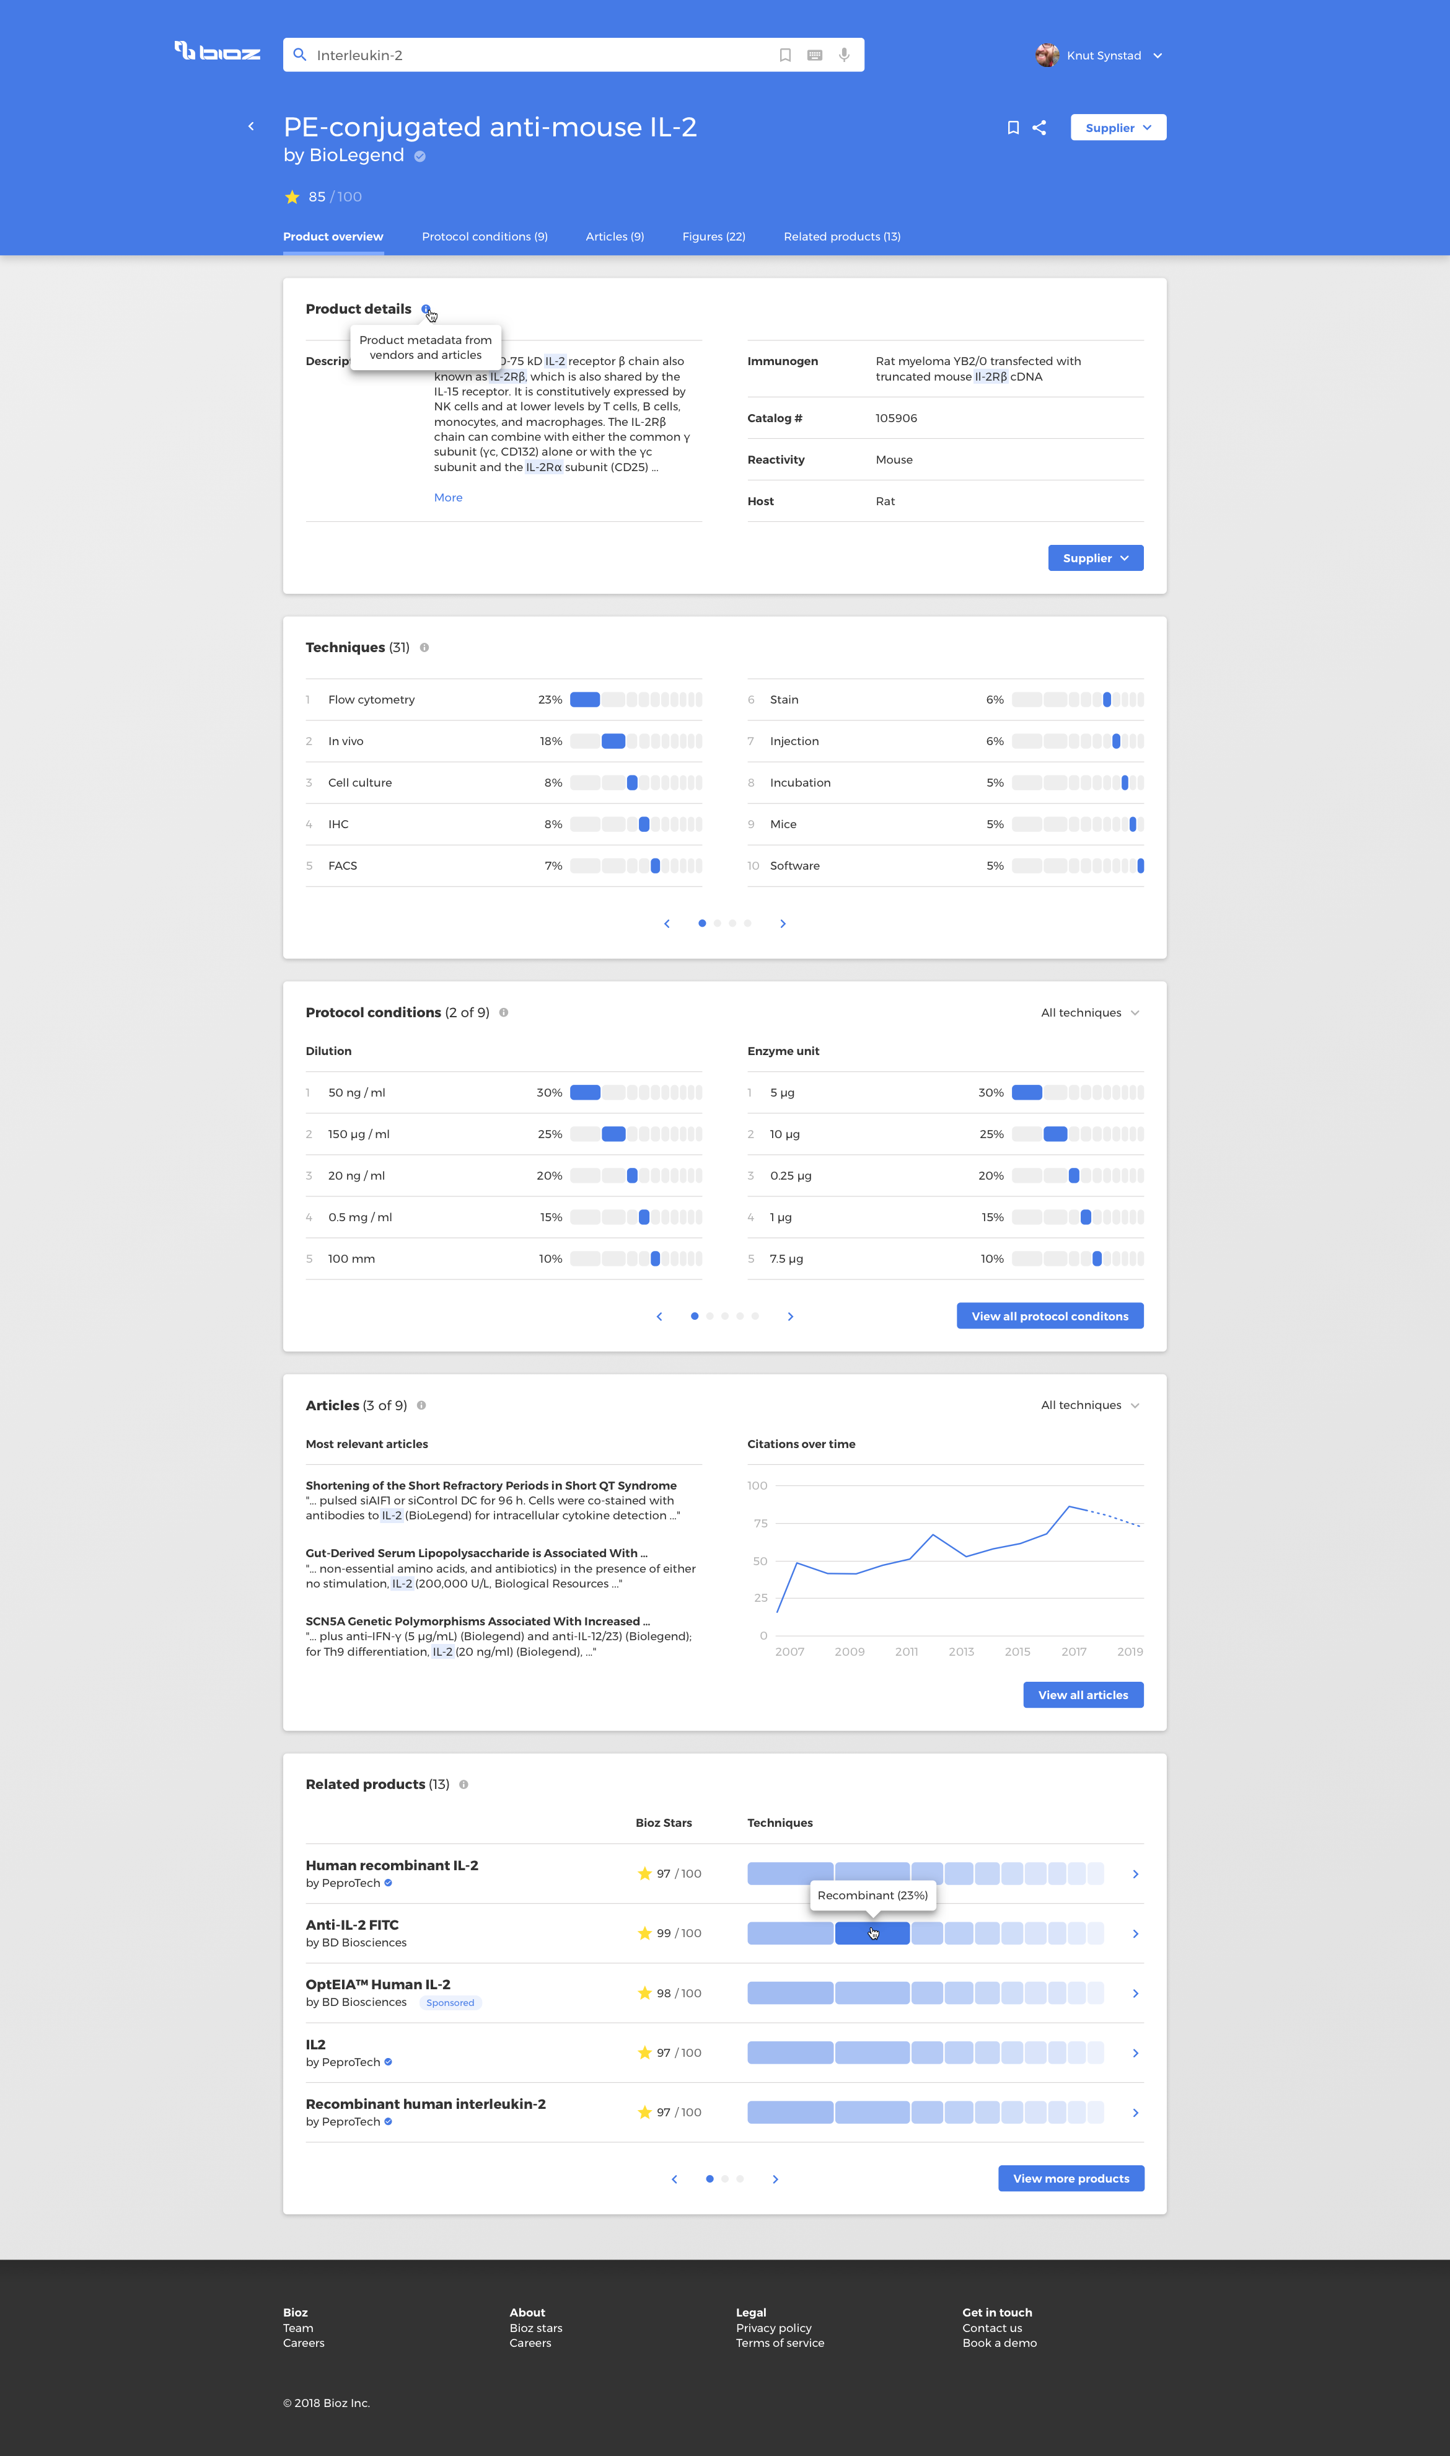This screenshot has width=1450, height=2456.
Task: Click the info icon next to Techniques
Action: 424,648
